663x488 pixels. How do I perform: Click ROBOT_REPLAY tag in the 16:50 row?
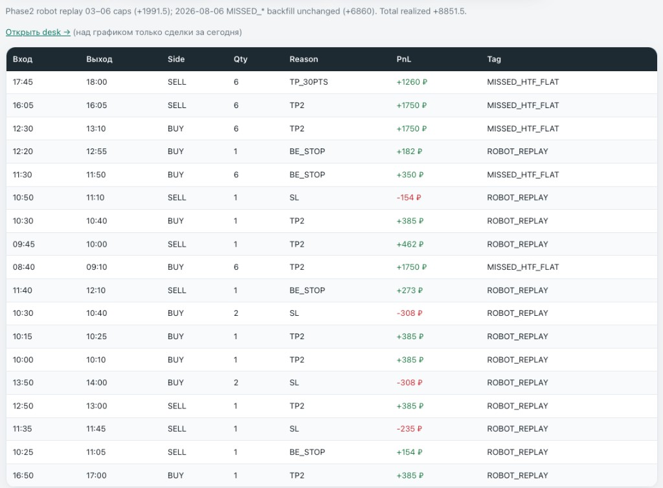517,475
